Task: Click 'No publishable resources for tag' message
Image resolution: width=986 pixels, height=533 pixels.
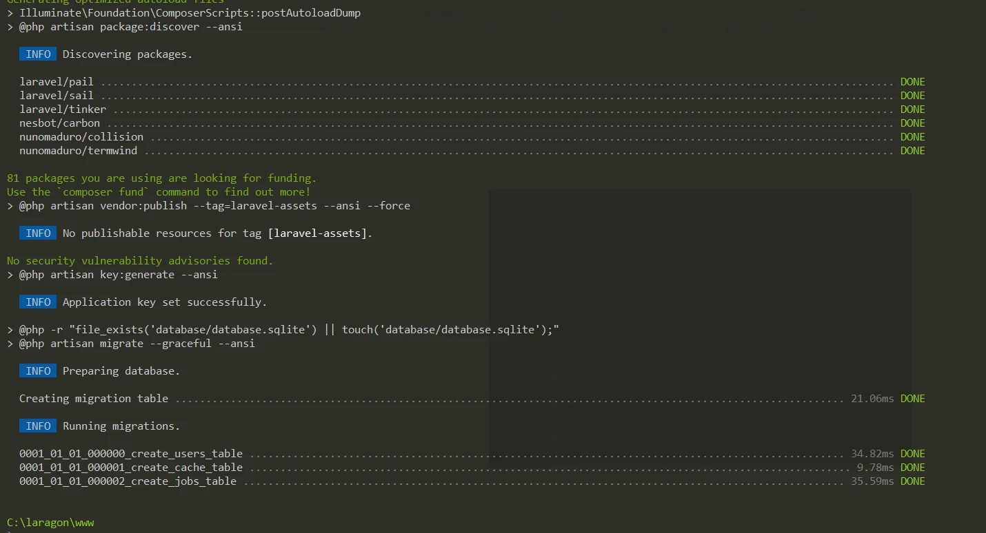Action: tap(217, 233)
